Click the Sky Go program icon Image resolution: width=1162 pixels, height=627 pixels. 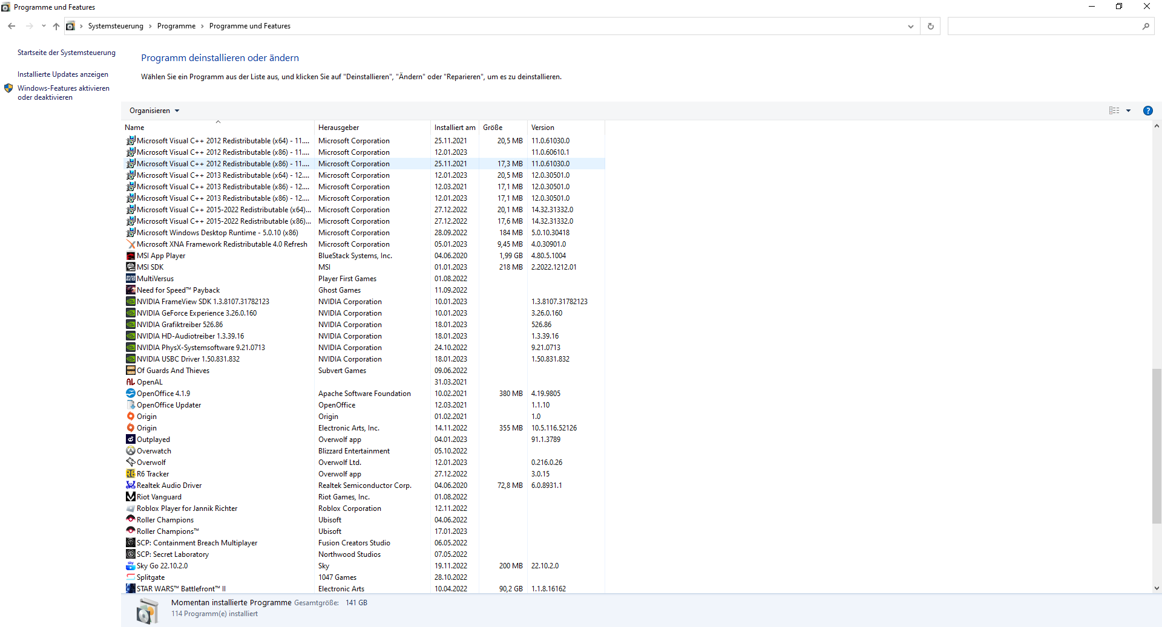tap(130, 566)
